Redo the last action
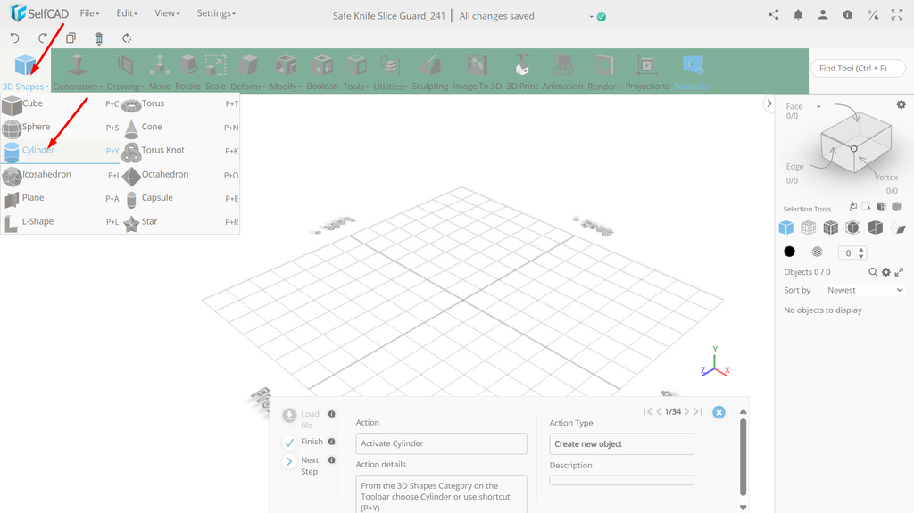The image size is (914, 513). pos(42,38)
